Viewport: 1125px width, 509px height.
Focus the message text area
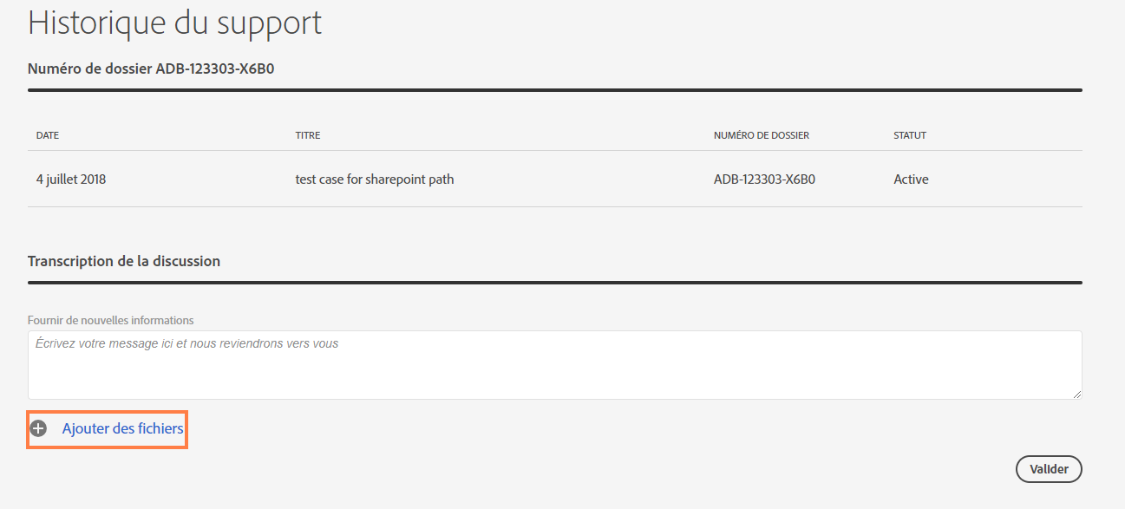(554, 365)
